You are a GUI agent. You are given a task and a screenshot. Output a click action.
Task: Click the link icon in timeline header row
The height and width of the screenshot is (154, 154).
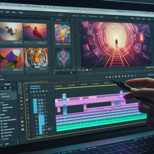pyautogui.click(x=47, y=91)
